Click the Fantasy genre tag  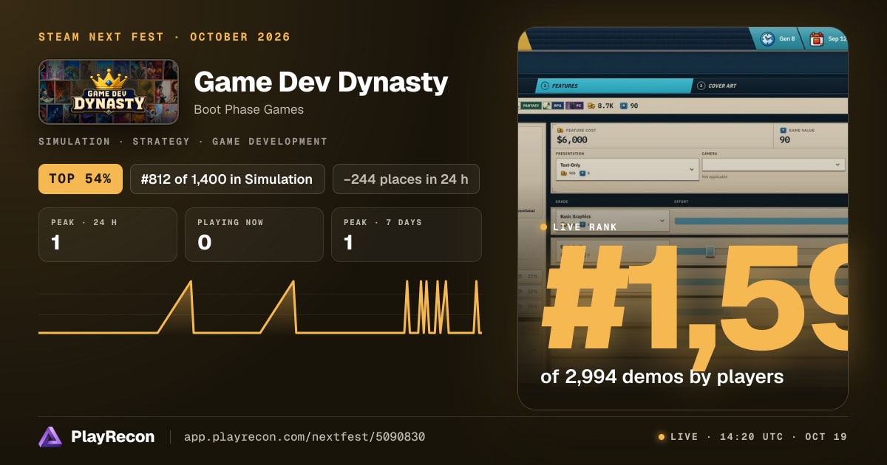coord(531,106)
